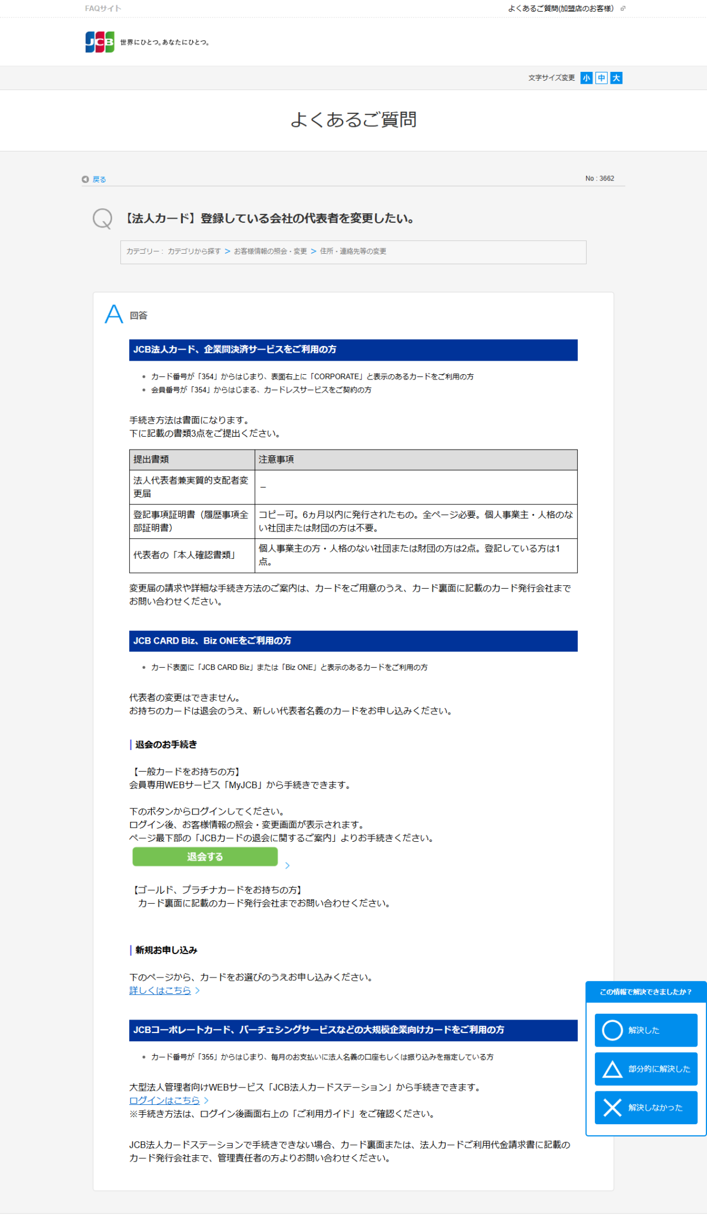Click the 文字サイズ変更 label

click(552, 78)
